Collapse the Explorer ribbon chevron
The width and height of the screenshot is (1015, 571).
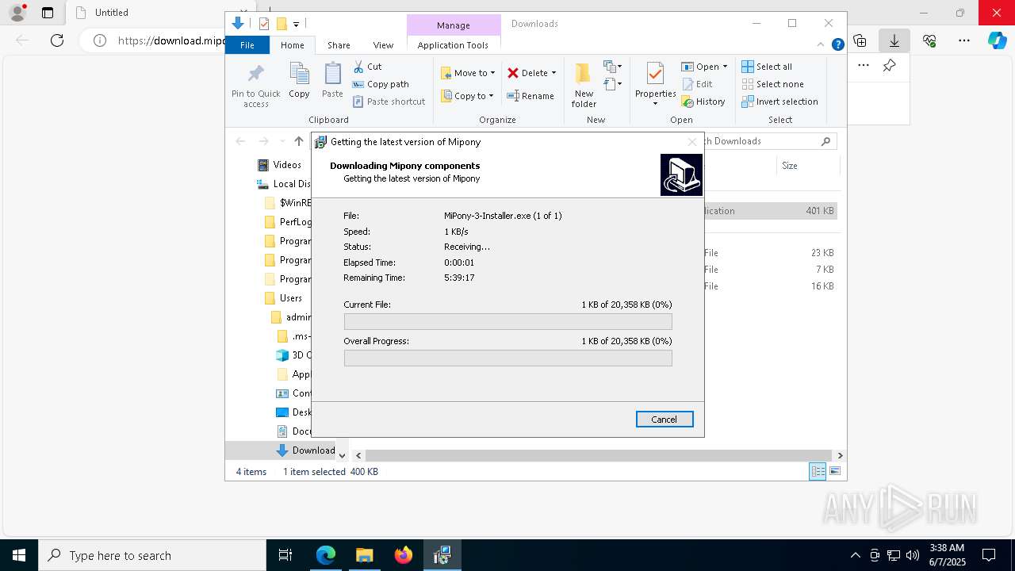[822, 45]
